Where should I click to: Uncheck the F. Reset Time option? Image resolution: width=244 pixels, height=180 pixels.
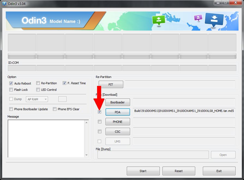click(64, 83)
